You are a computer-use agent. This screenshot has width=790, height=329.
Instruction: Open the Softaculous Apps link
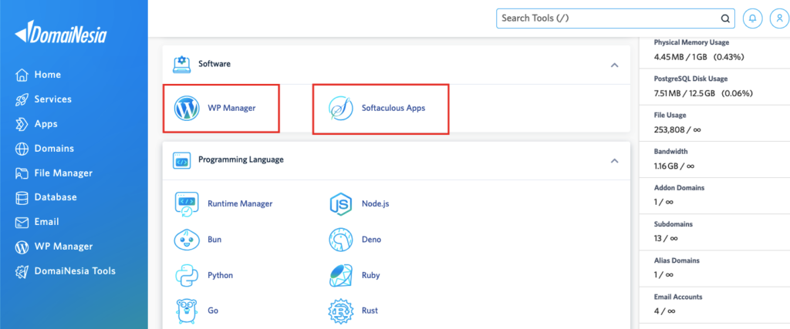pos(393,108)
